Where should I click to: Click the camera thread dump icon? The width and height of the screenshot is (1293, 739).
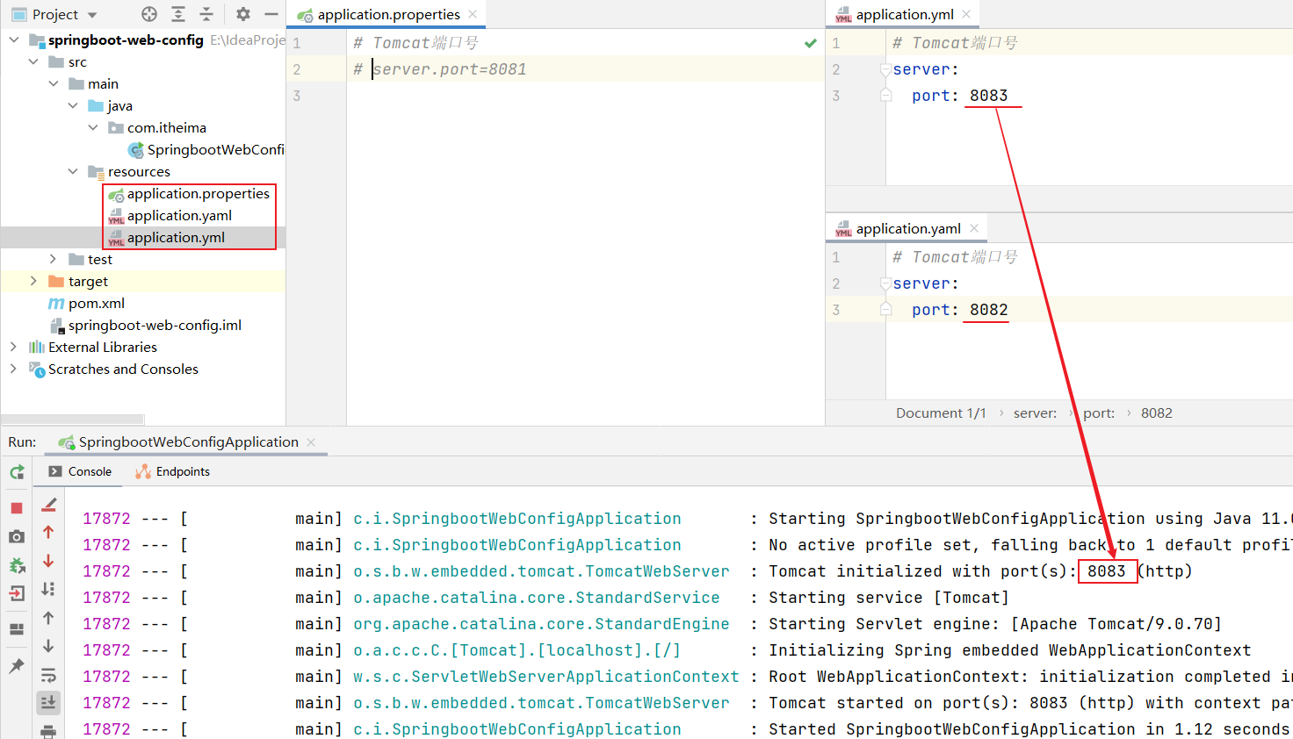tap(17, 536)
